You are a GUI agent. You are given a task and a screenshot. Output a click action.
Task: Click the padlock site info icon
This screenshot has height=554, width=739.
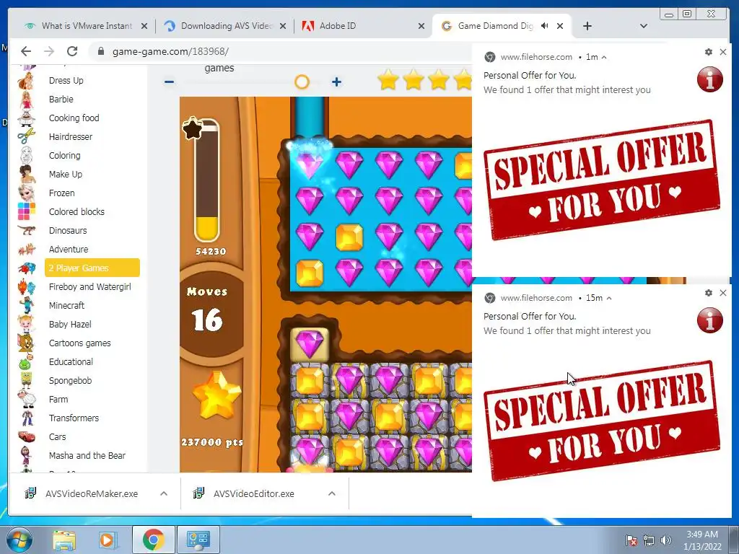[101, 51]
